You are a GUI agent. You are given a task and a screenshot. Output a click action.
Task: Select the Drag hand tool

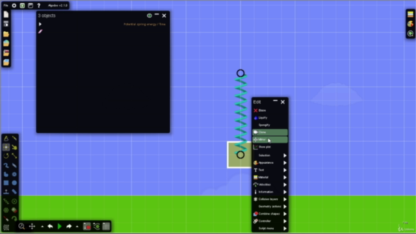click(x=14, y=148)
